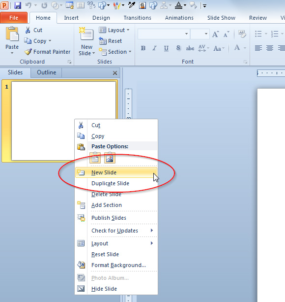Switch to the Design ribbon tab
The width and height of the screenshot is (285, 302).
pos(101,18)
